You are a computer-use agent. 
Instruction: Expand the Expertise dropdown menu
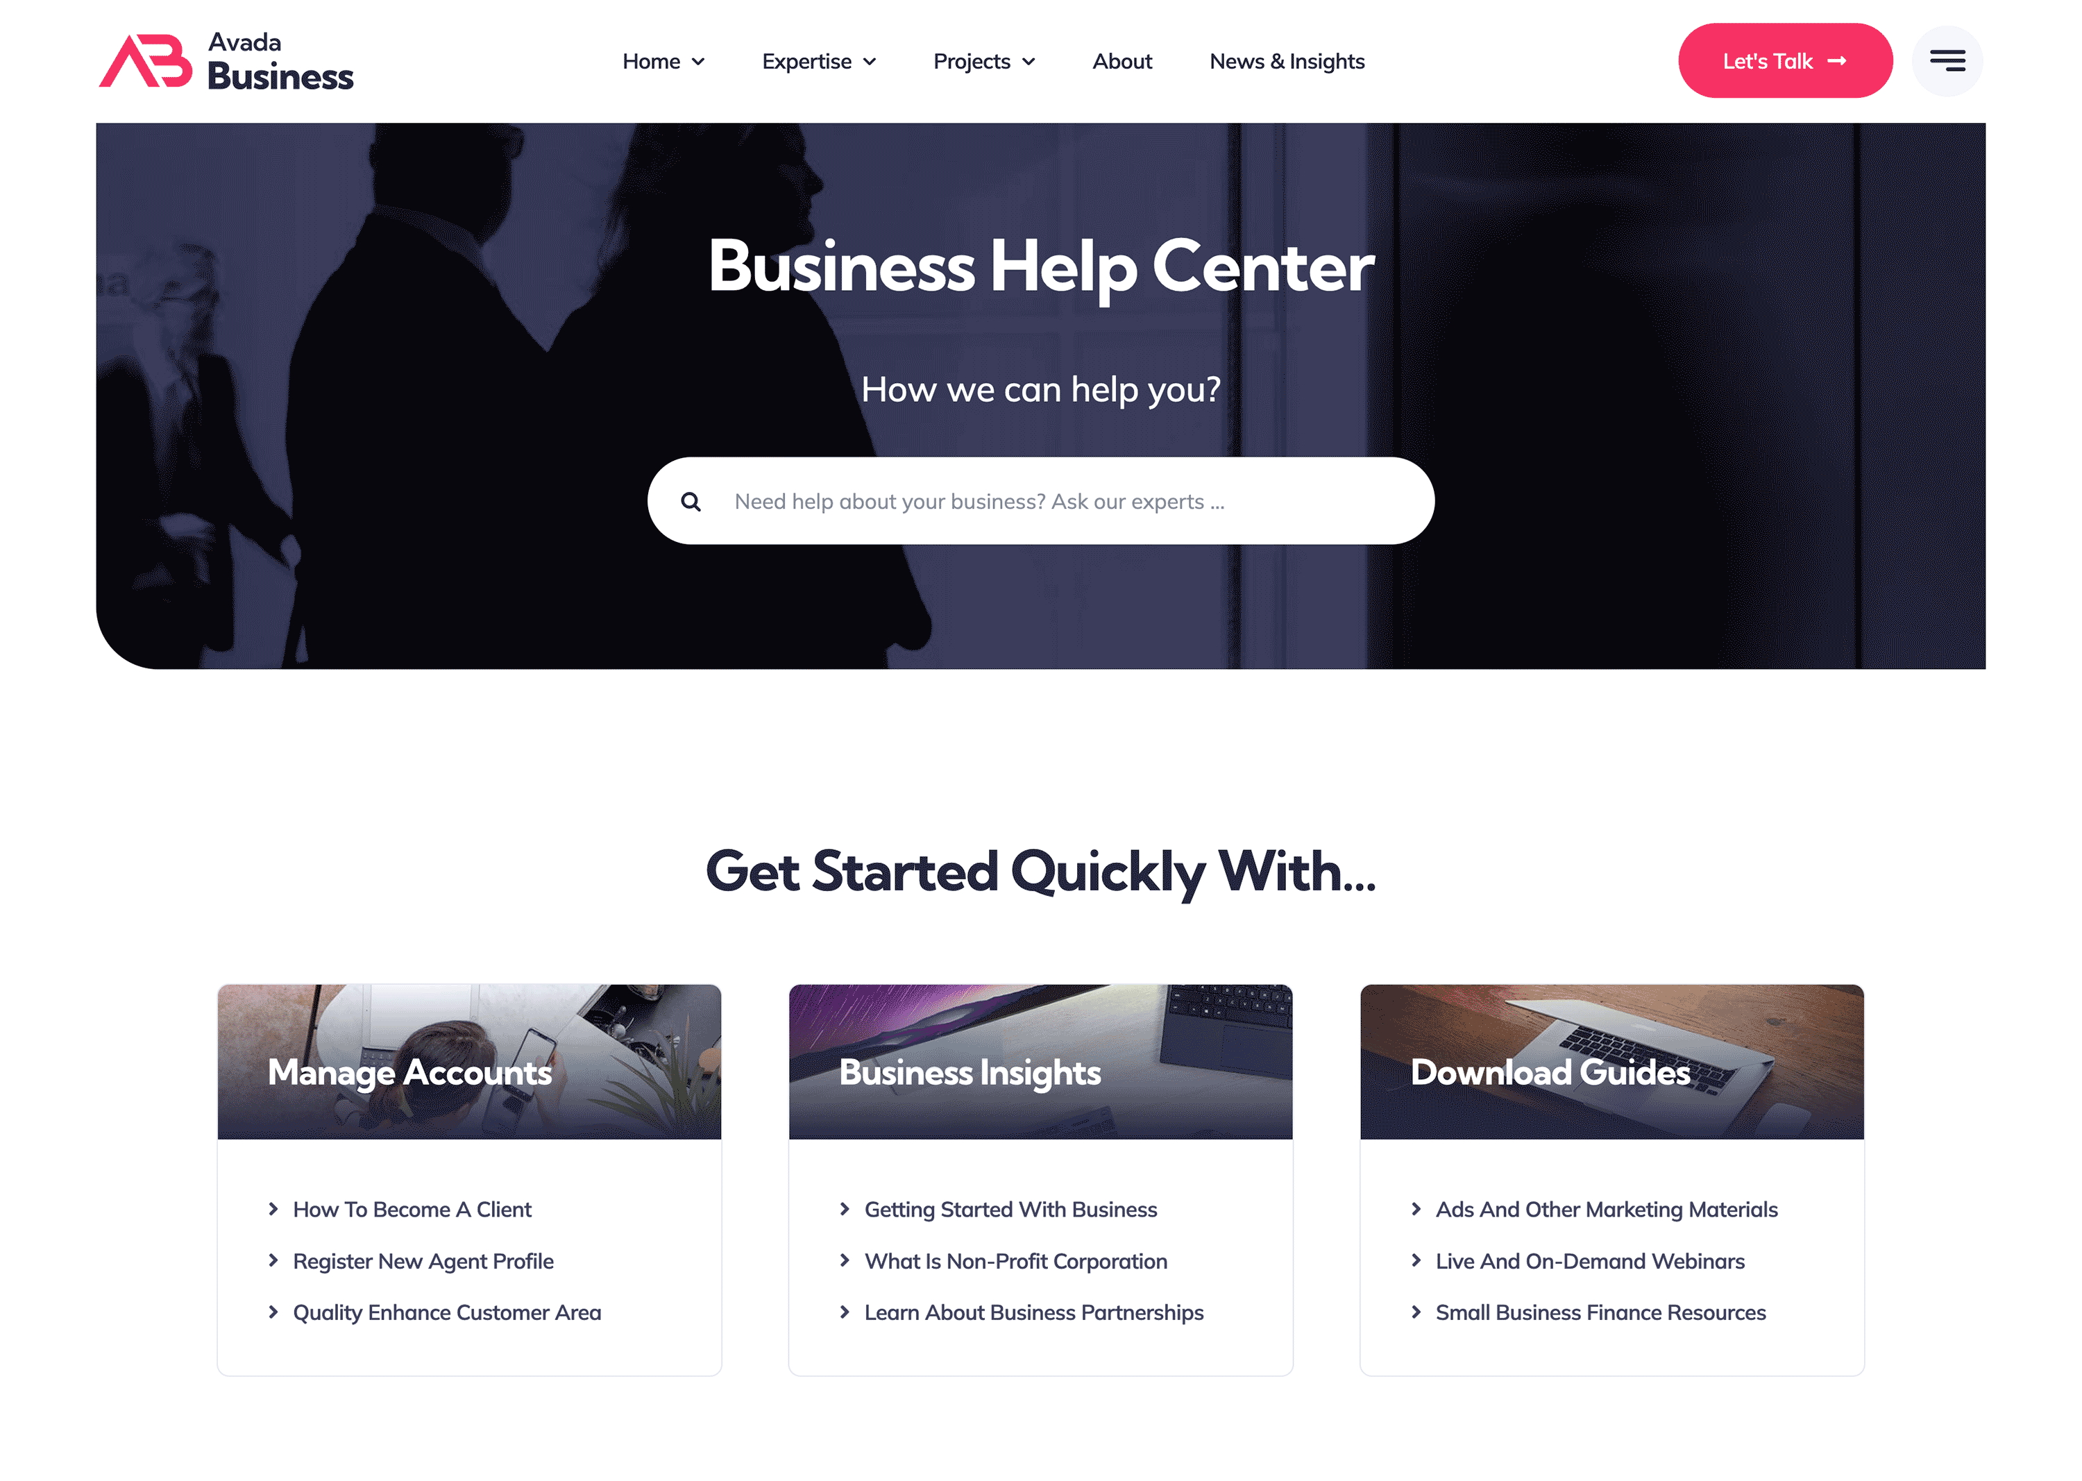tap(819, 61)
